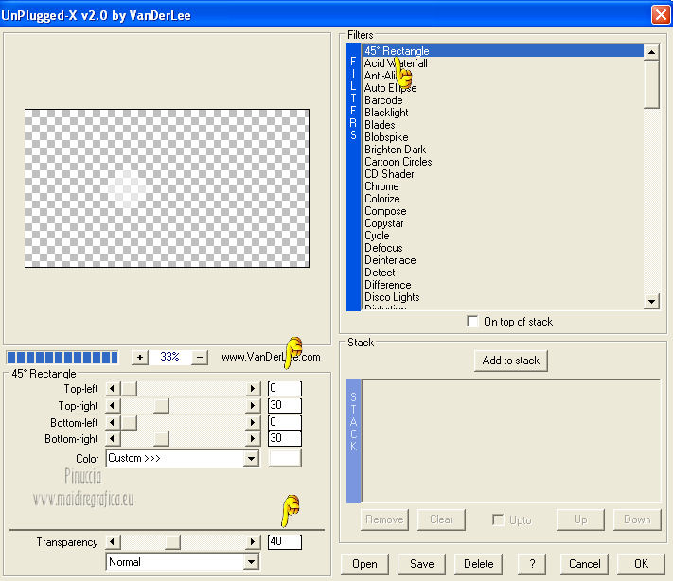
Task: Click right arrow of Transparency slider
Action: tap(253, 542)
